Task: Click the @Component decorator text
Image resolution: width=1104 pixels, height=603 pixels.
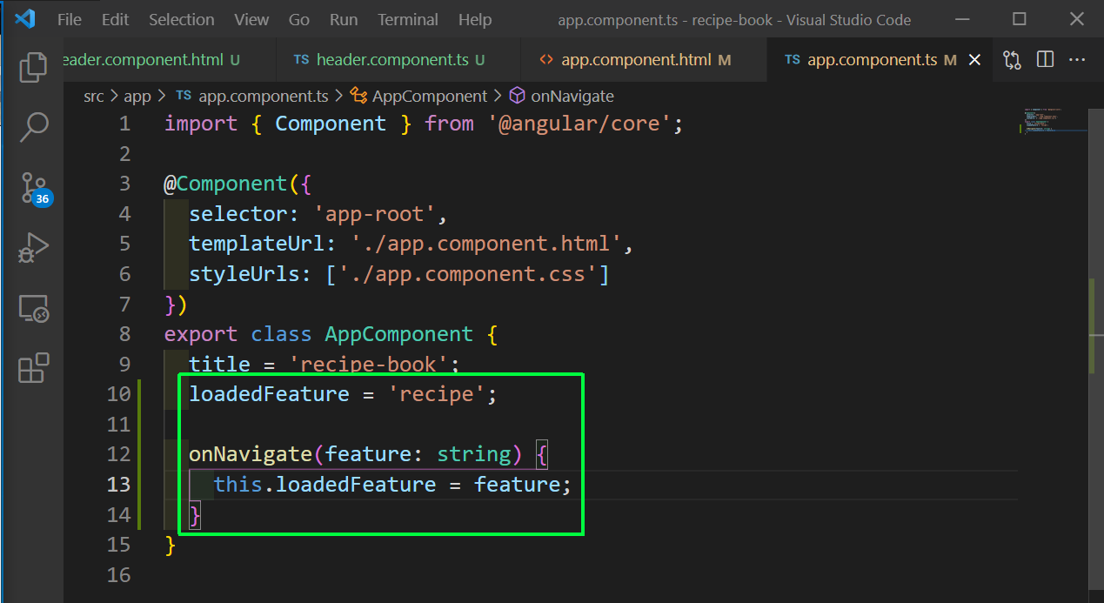Action: 225,184
